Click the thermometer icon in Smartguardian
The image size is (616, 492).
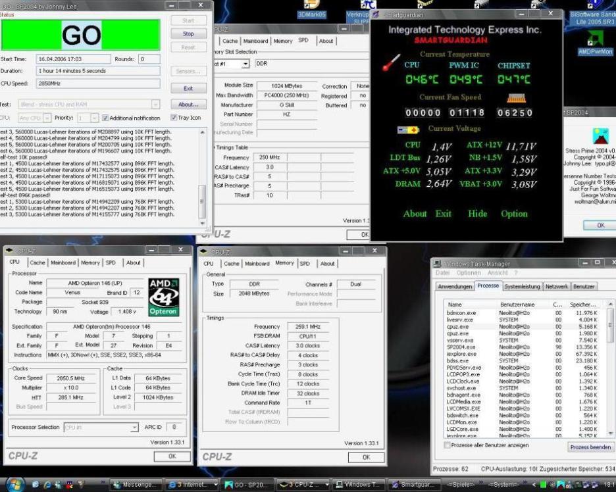click(391, 63)
